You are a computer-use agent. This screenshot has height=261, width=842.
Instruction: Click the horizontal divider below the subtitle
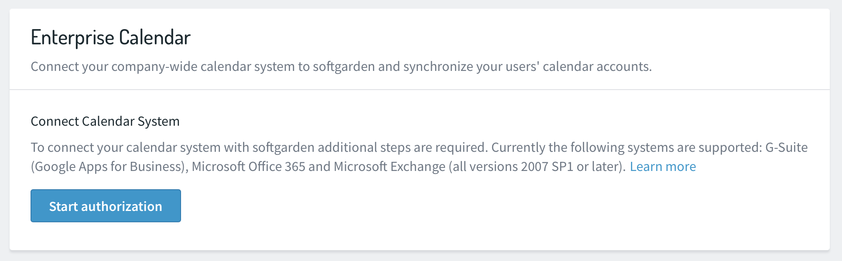point(420,90)
